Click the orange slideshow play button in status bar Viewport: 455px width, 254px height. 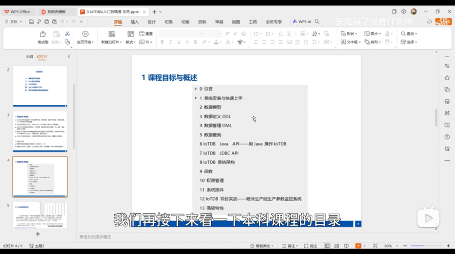[358, 246]
